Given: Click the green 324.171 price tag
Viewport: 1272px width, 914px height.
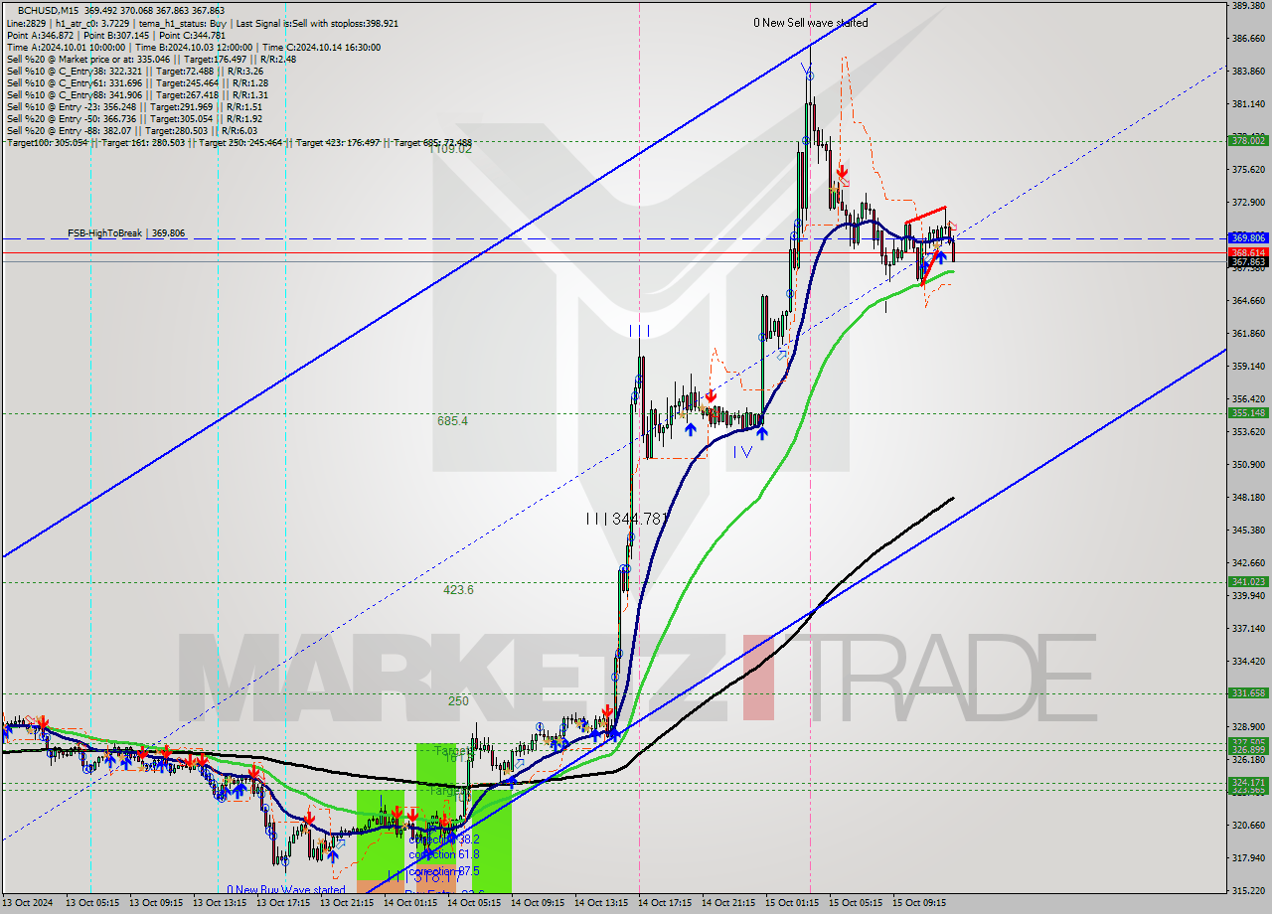Looking at the screenshot, I should (1248, 783).
